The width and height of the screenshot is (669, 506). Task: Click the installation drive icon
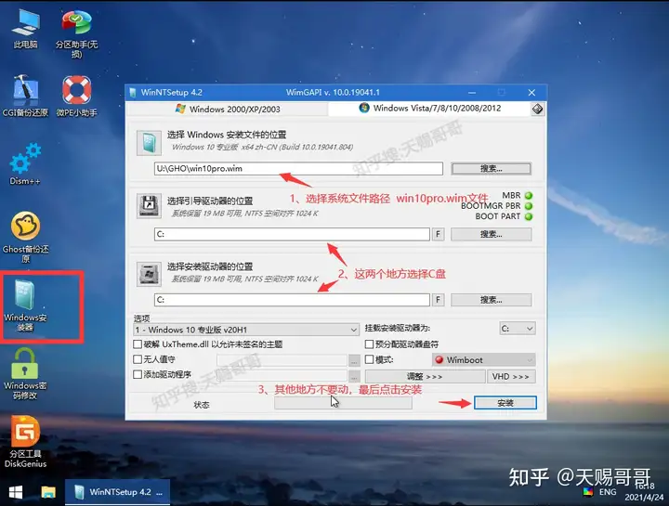(x=149, y=274)
